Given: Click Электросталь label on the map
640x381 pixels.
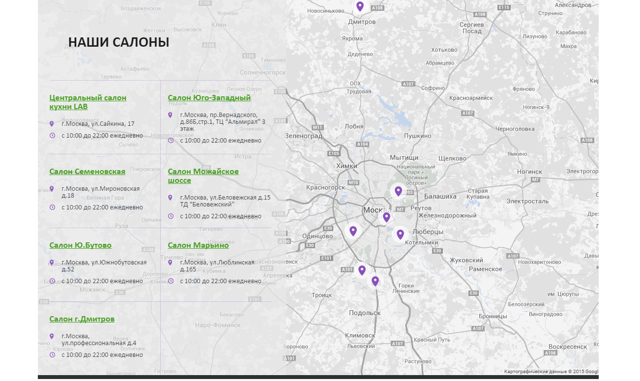Looking at the screenshot, I should pos(527,201).
